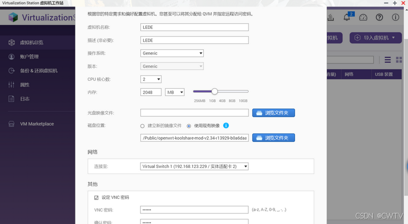The height and width of the screenshot is (224, 408).
Task: Open the resource monitor gauge icon
Action: coord(363,18)
